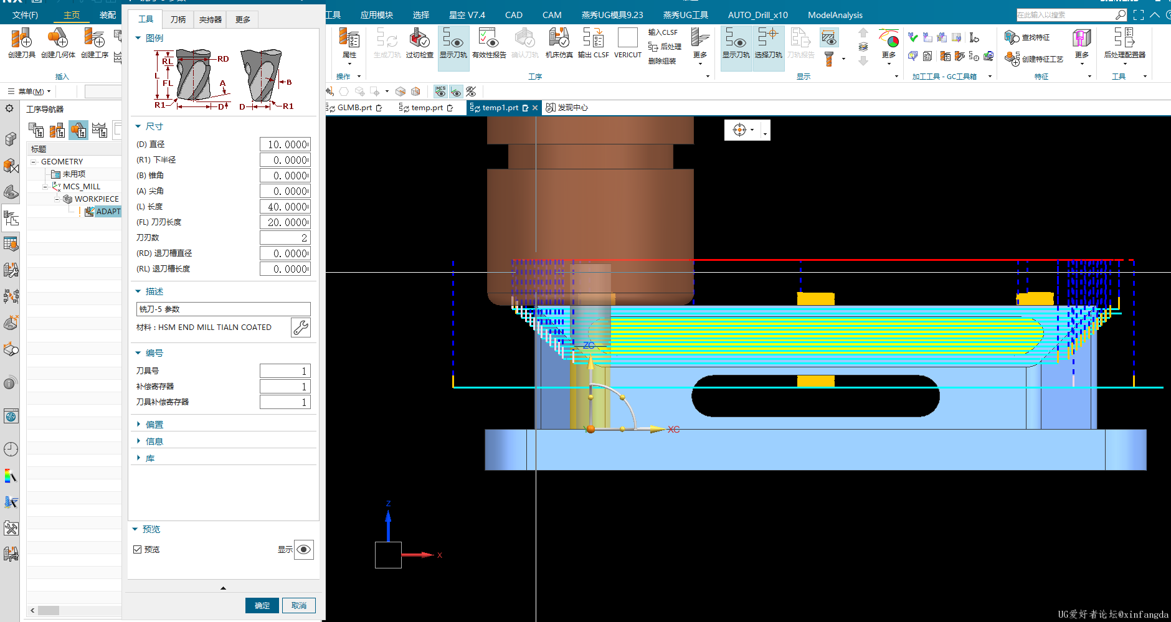
Task: Toggle the crossed-out eye hide icon
Action: pos(472,92)
